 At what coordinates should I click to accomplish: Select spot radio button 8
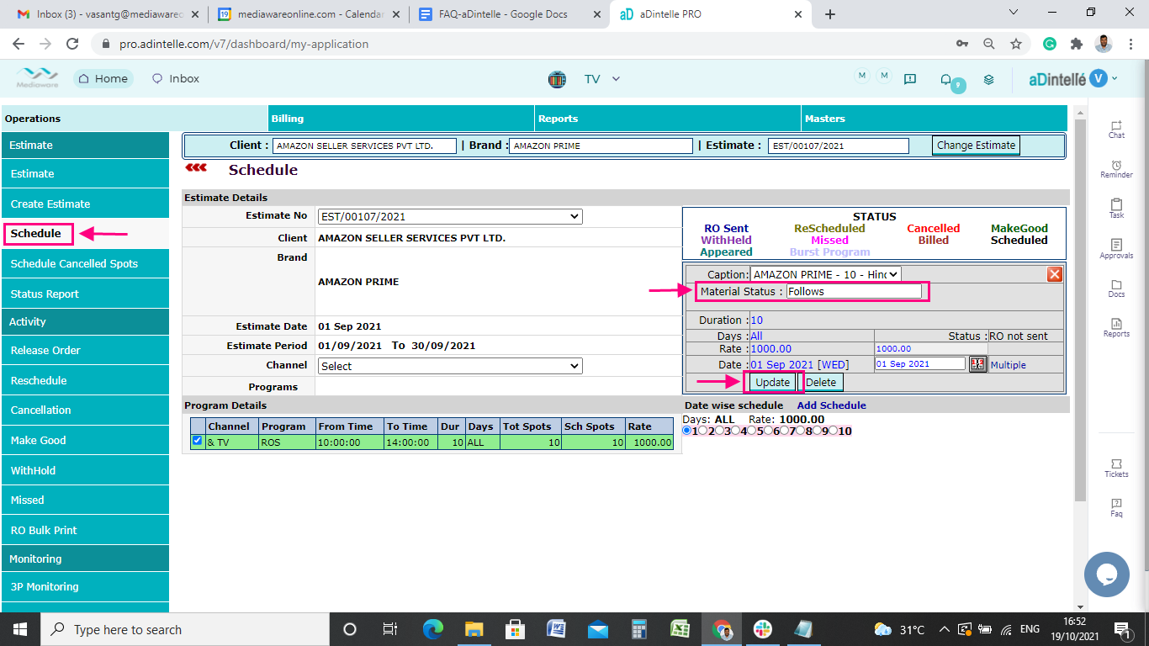tap(800, 431)
